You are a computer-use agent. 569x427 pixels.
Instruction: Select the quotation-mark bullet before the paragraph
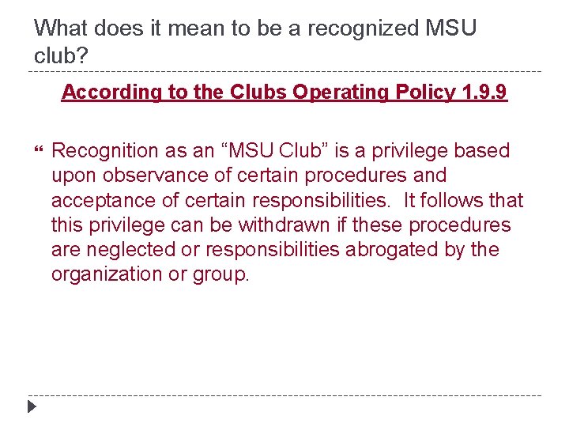pyautogui.click(x=39, y=149)
